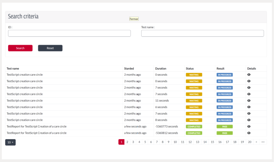
Task: View details of the 11 seconds test
Action: (249, 101)
